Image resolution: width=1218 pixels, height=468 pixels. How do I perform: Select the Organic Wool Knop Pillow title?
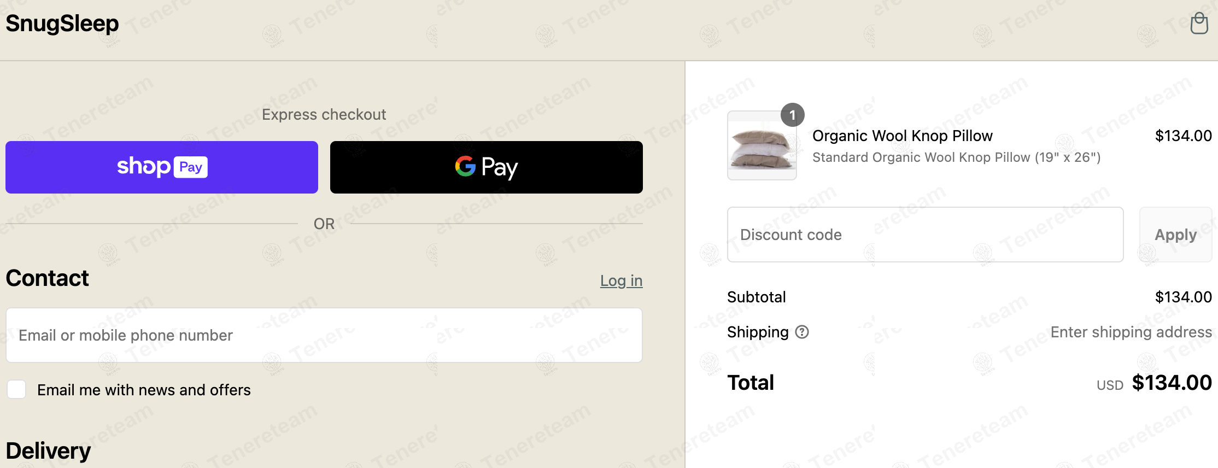coord(902,136)
